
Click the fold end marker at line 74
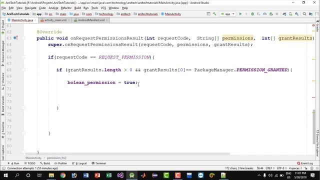pyautogui.click(x=23, y=108)
